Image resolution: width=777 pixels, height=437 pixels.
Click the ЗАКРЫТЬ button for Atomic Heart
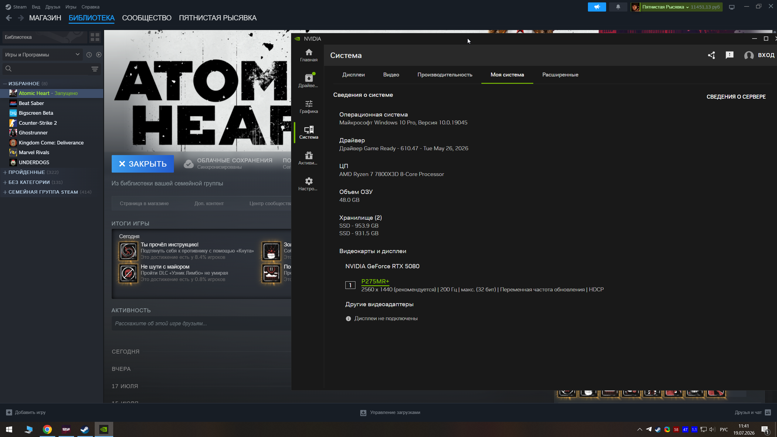pos(143,164)
